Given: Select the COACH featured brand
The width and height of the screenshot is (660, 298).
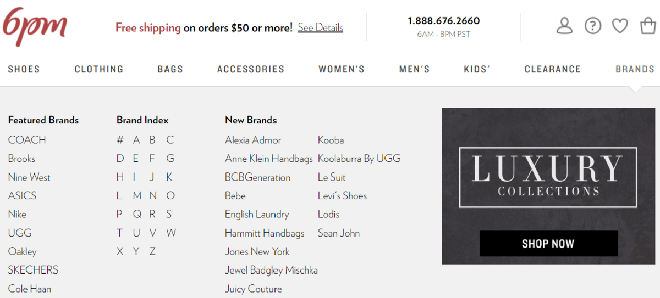Looking at the screenshot, I should point(27,140).
